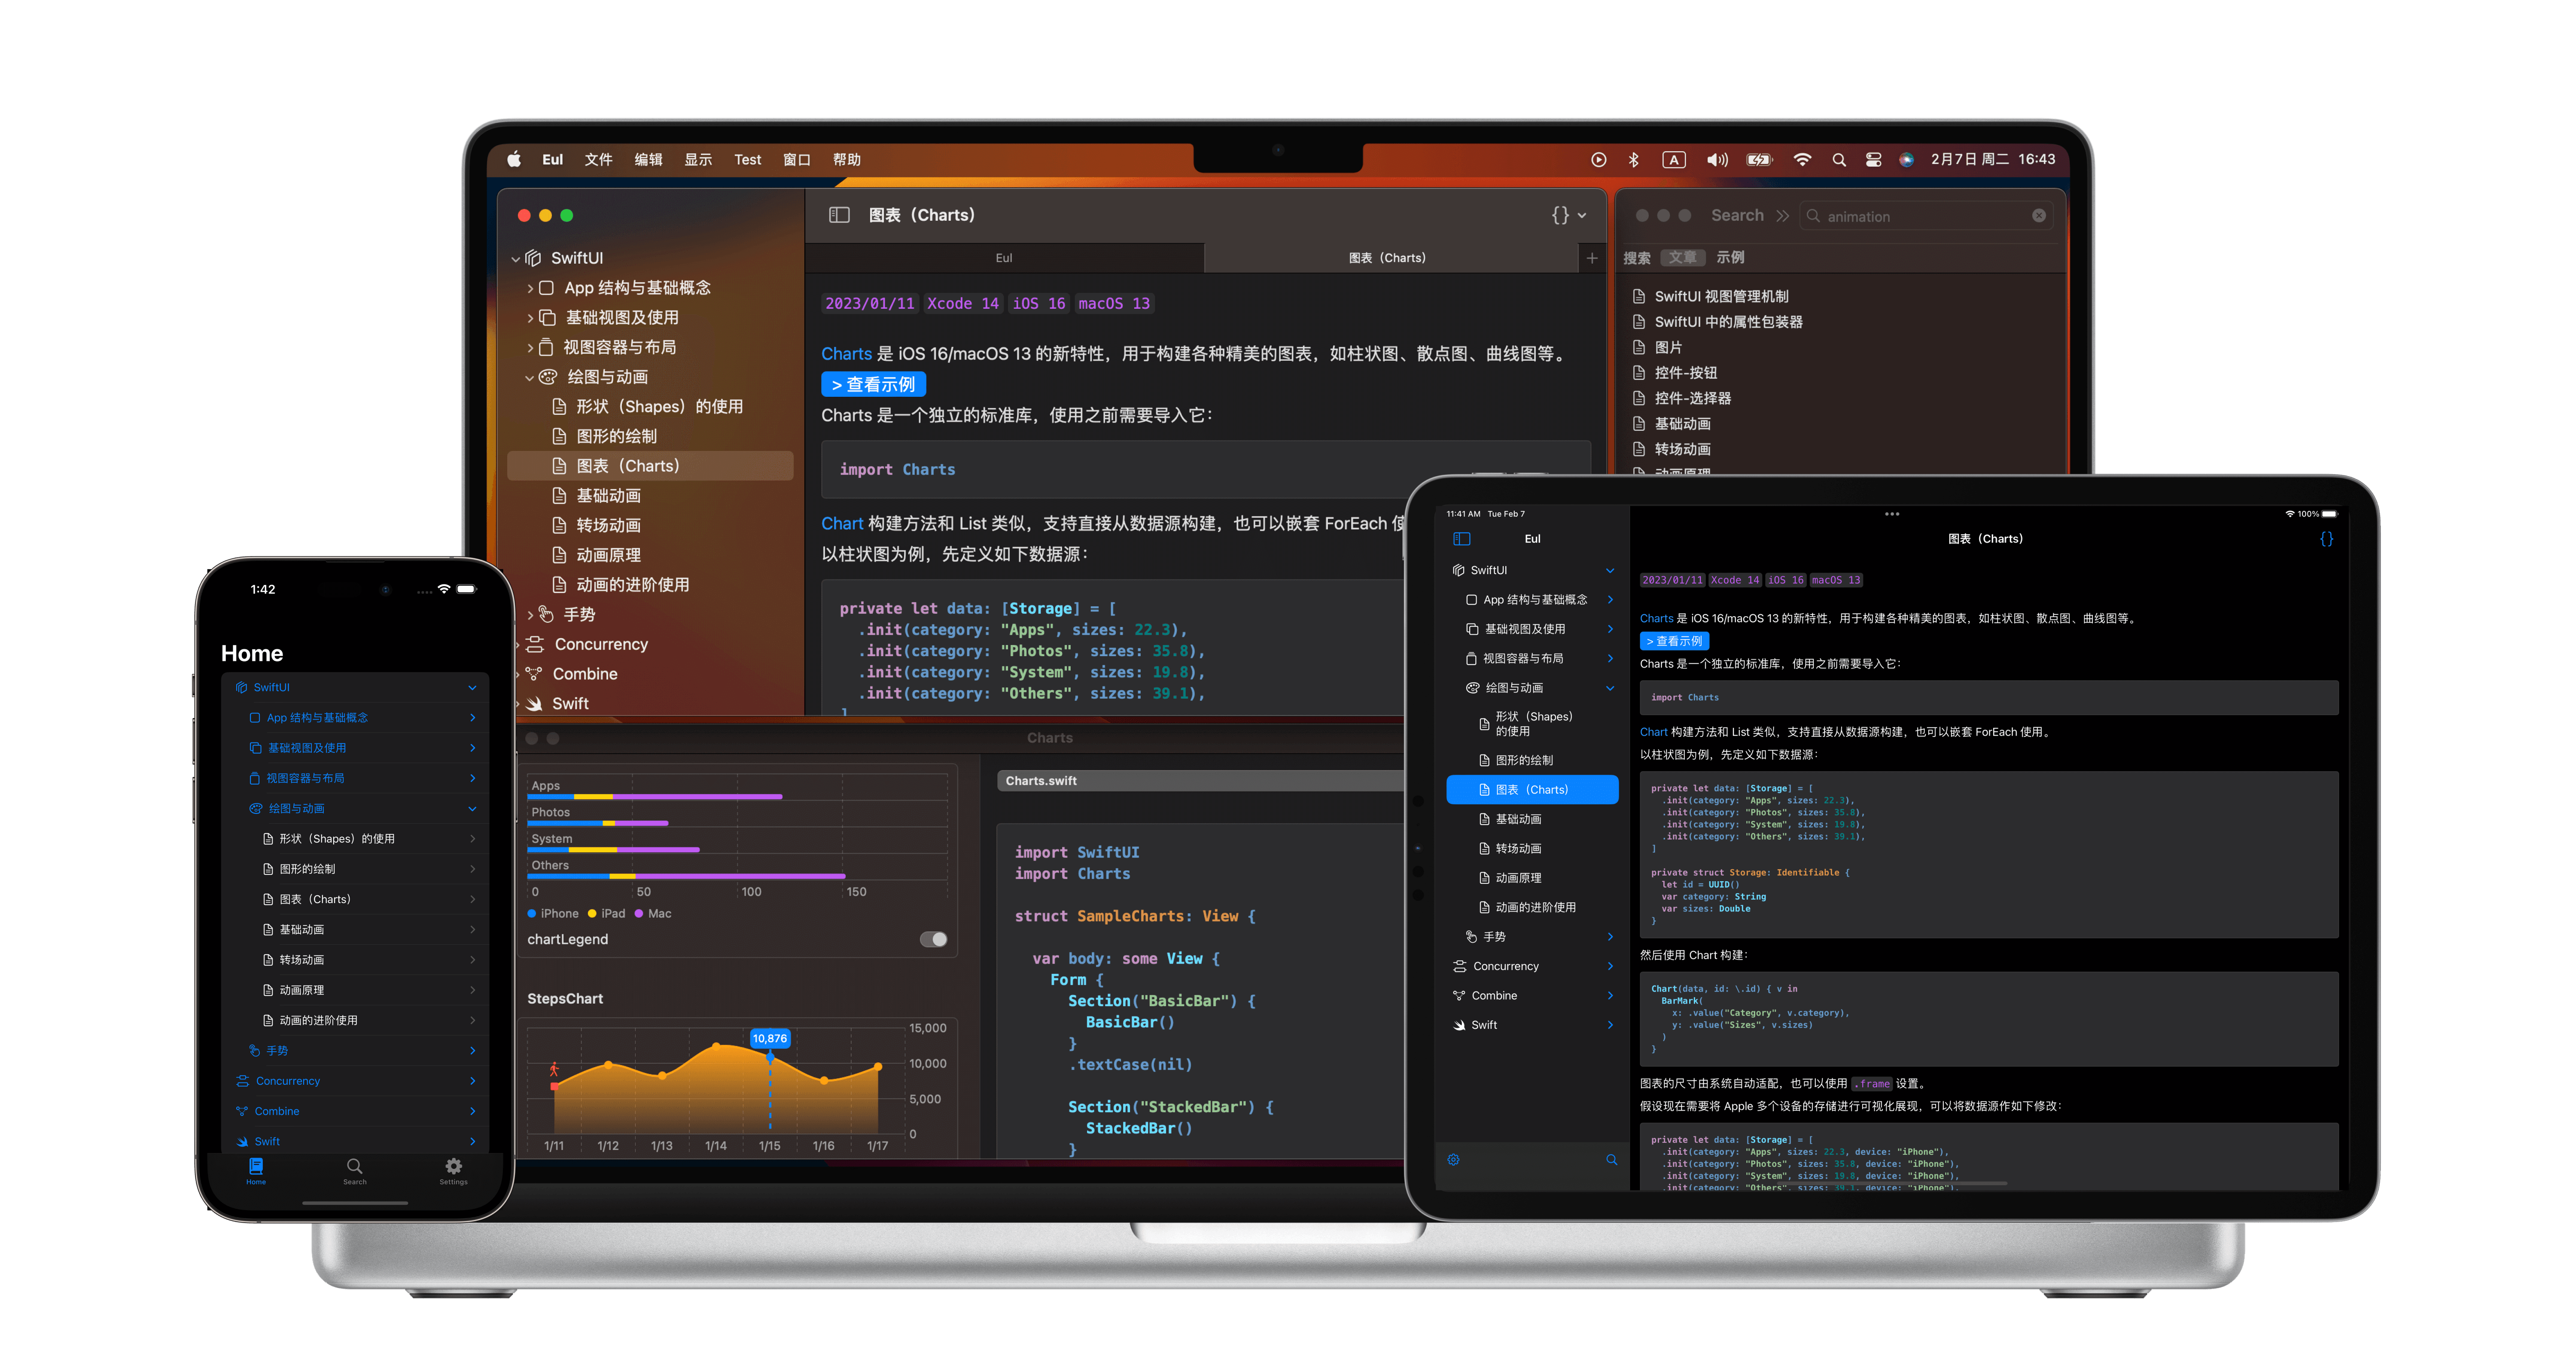This screenshot has height=1360, width=2576.
Task: Switch to the Eul tab in Mac window
Action: point(1004,258)
